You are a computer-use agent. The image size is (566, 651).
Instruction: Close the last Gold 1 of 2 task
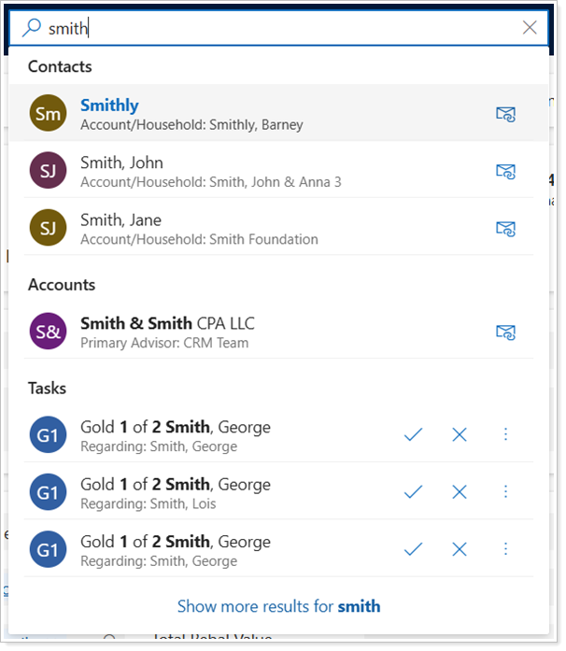point(460,549)
